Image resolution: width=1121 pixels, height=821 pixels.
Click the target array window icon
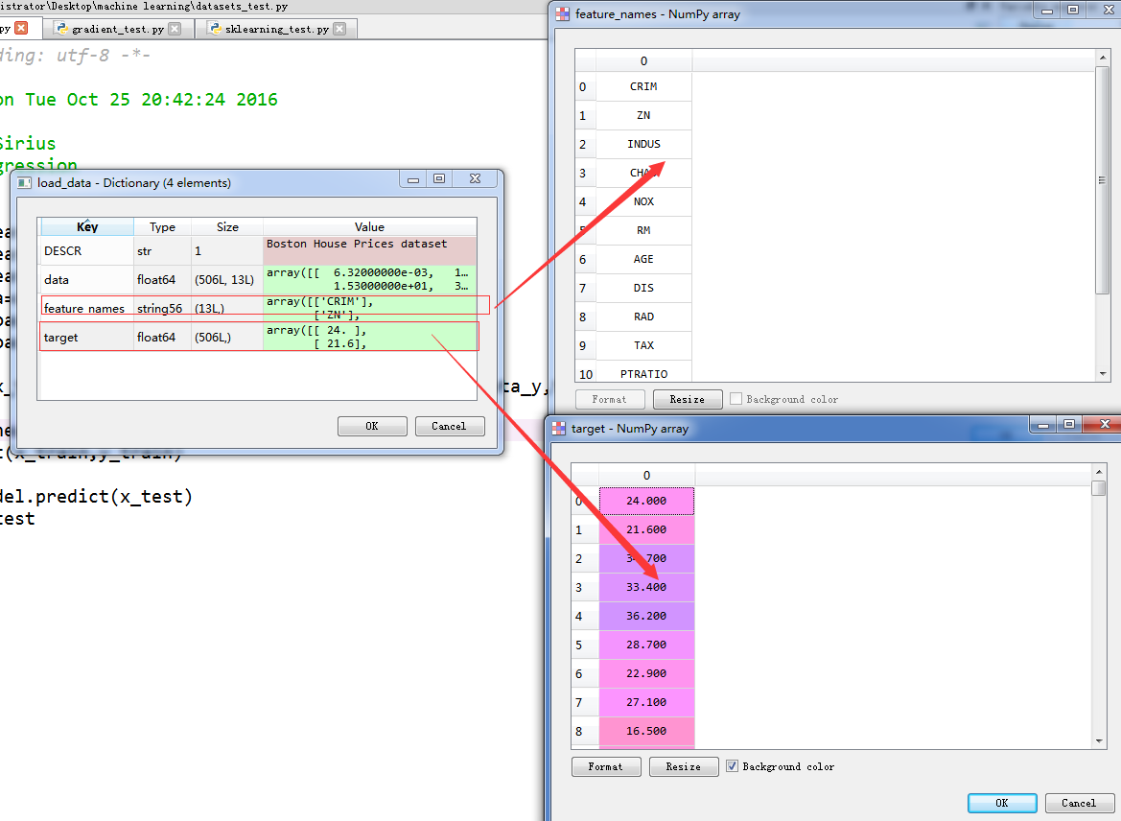(558, 429)
